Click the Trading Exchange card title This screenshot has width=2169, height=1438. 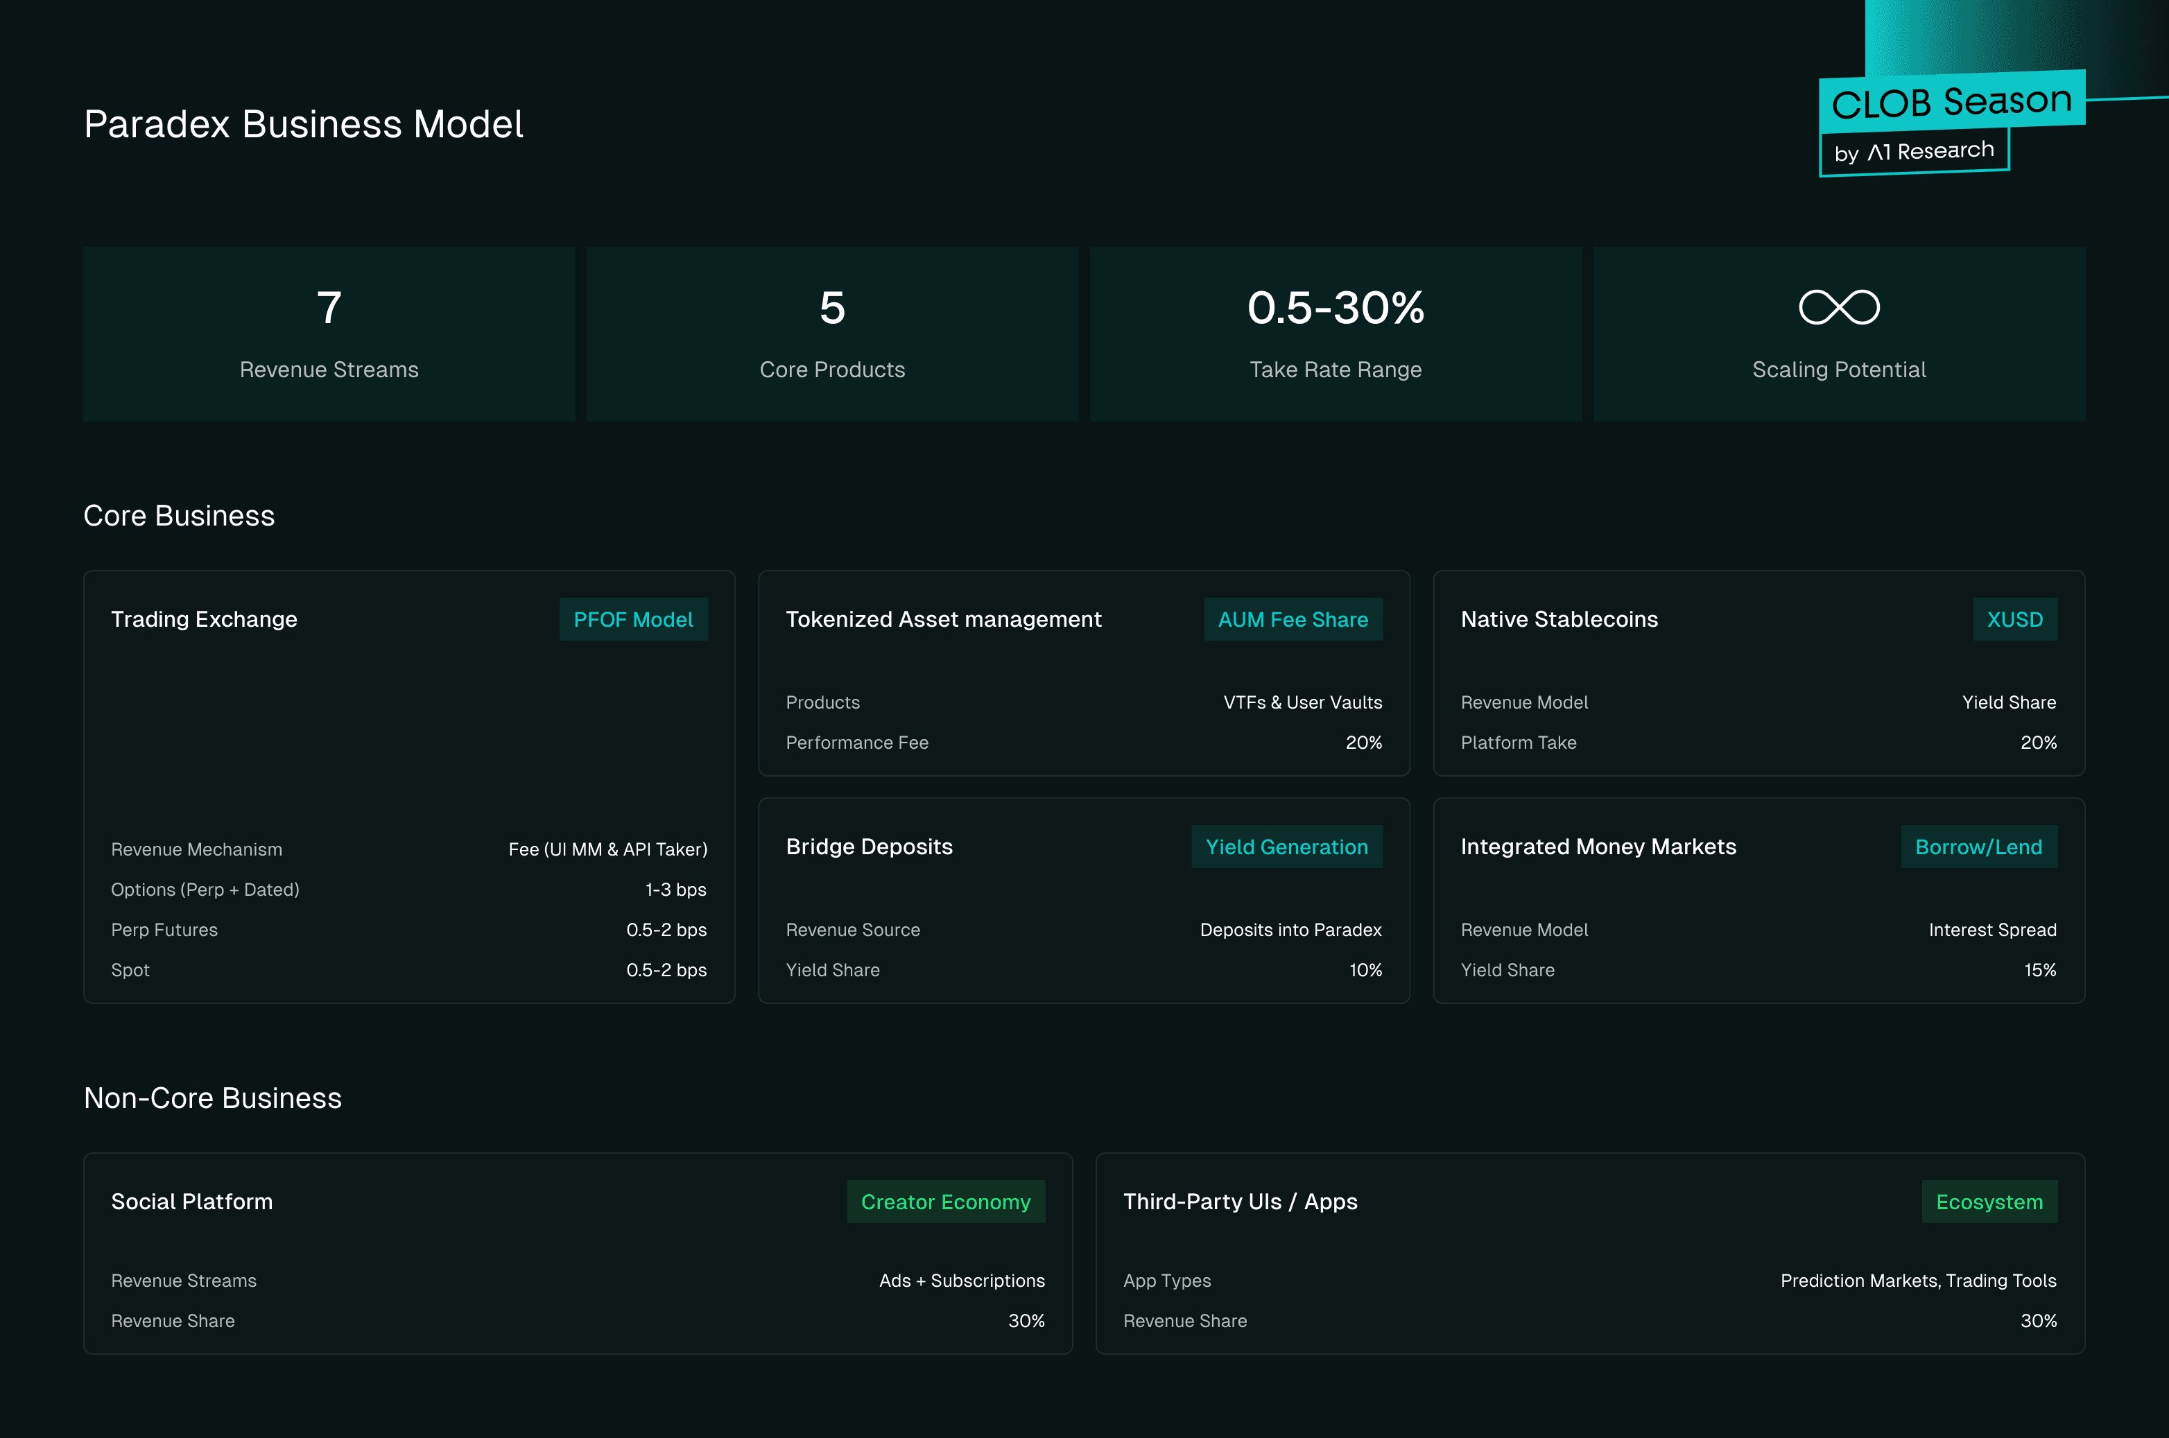coord(204,620)
